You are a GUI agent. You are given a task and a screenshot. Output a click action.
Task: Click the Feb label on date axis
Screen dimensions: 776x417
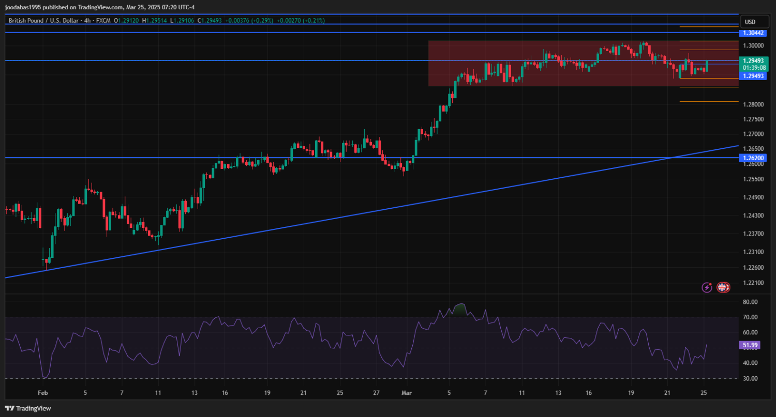(42, 393)
